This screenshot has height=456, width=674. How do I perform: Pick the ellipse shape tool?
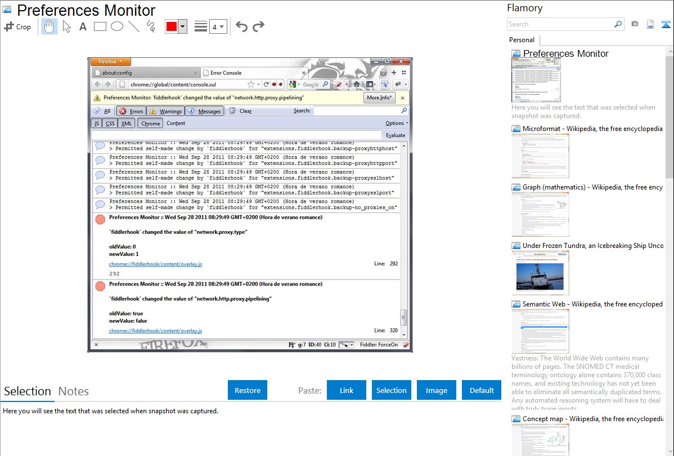117,26
